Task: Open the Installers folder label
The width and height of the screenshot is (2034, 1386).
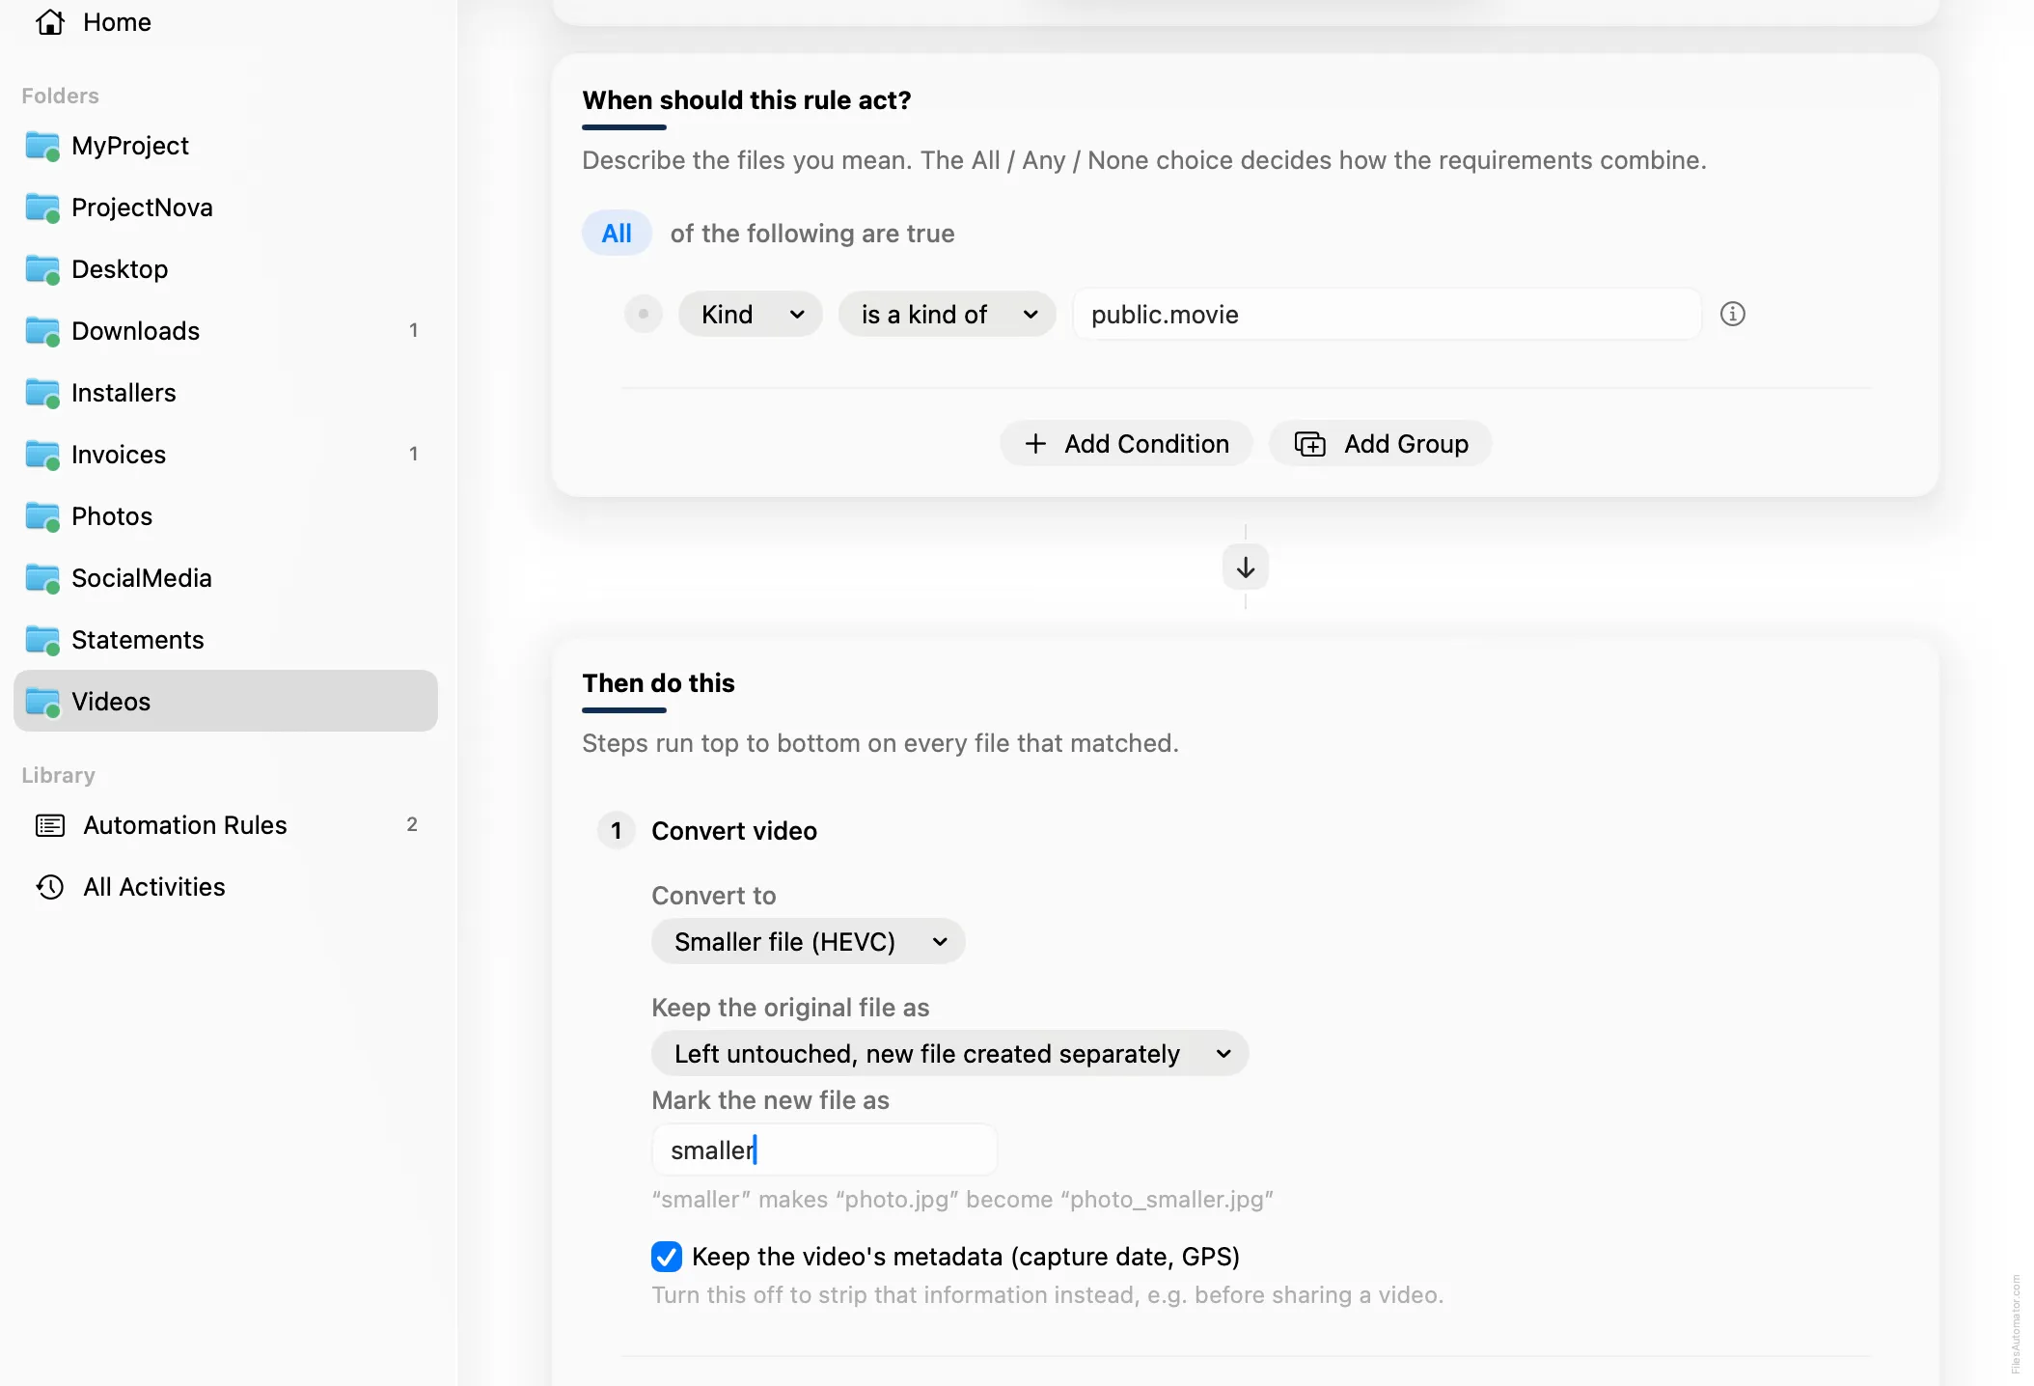Action: [124, 393]
